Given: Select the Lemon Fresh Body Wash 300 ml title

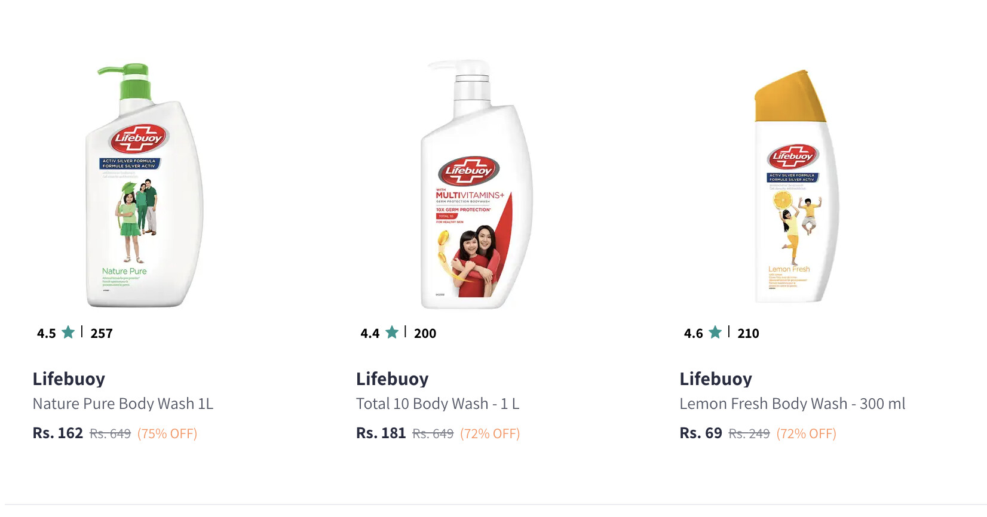Looking at the screenshot, I should click(792, 404).
